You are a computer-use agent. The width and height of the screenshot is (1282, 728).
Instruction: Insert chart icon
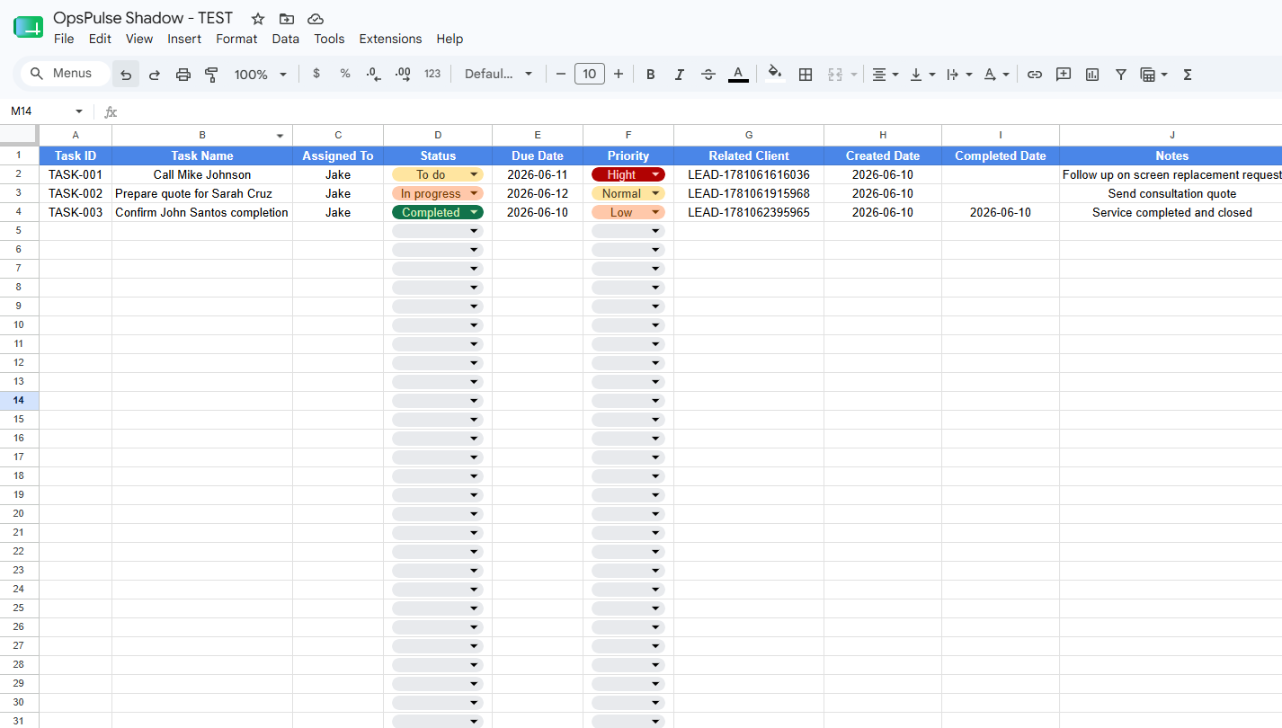tap(1092, 75)
